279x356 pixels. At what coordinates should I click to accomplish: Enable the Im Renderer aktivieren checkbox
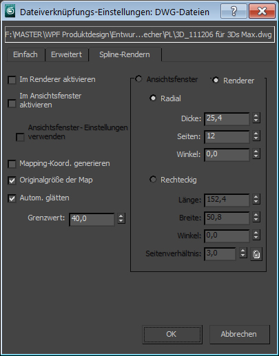click(12, 80)
